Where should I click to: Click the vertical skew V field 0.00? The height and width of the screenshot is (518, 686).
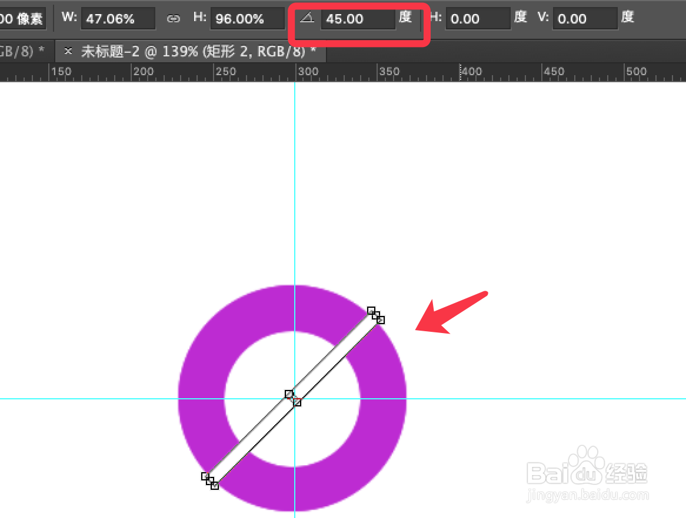coord(585,19)
